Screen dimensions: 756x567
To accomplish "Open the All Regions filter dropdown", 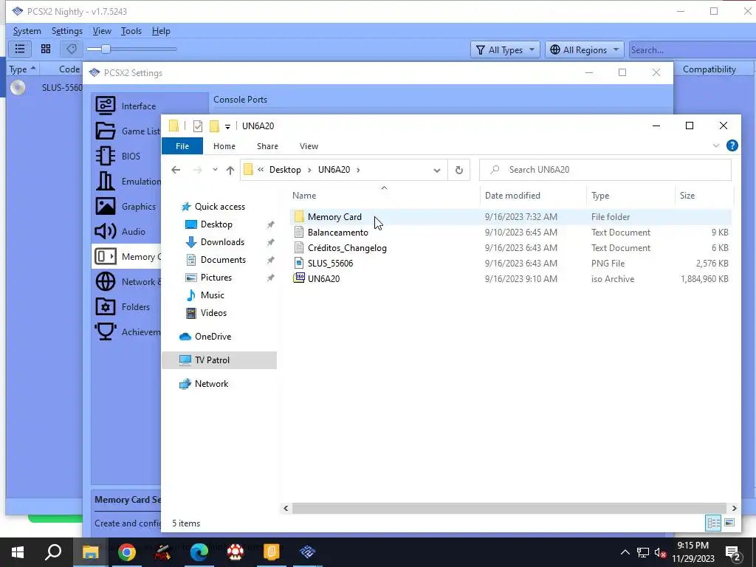I will click(x=585, y=49).
